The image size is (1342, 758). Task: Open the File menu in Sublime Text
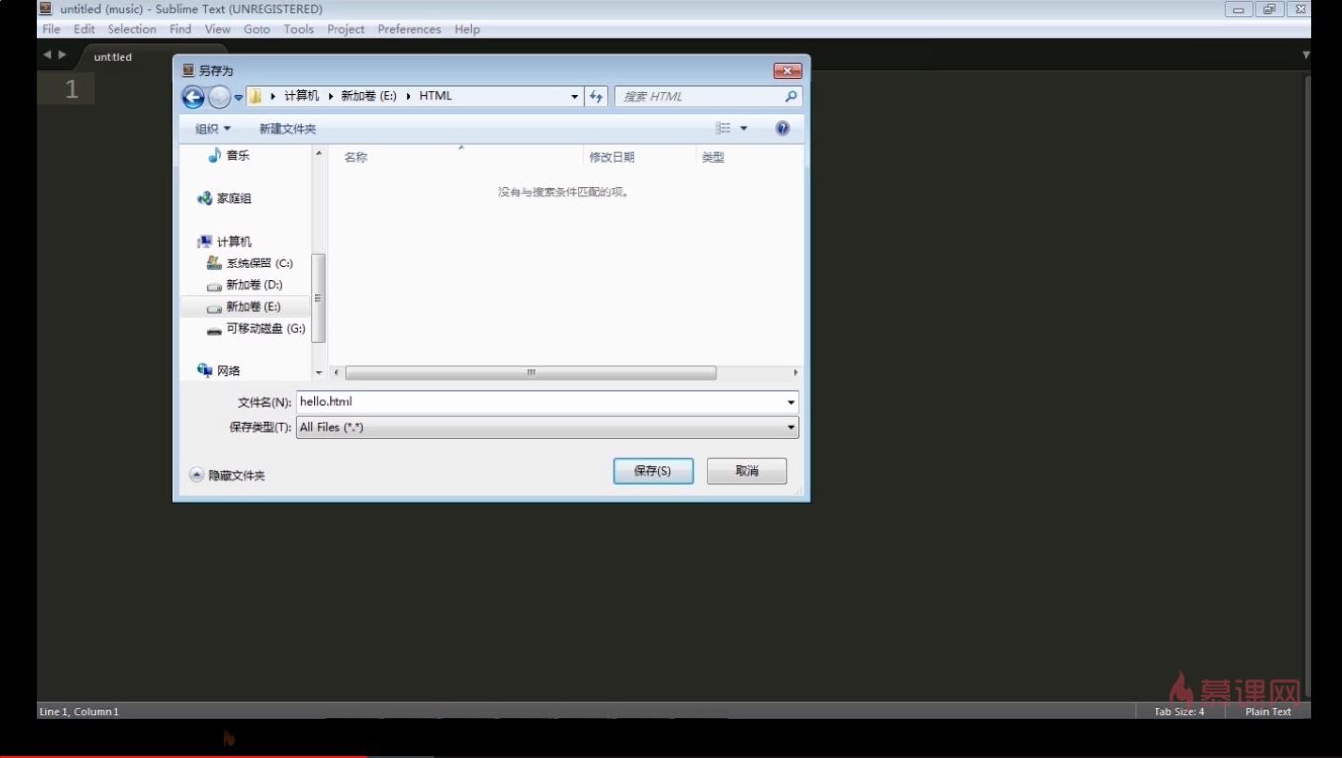[x=51, y=29]
